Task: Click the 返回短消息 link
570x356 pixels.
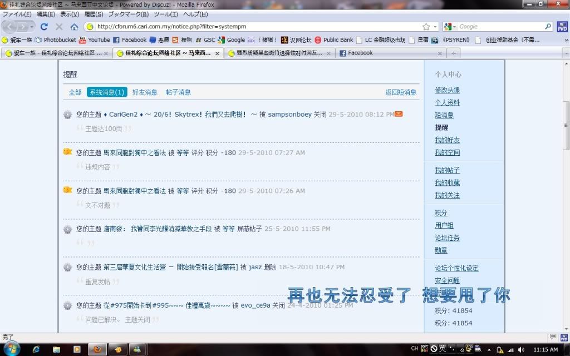Action: [x=401, y=92]
